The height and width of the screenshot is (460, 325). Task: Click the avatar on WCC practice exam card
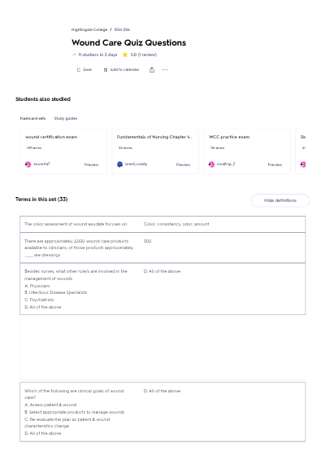(211, 164)
